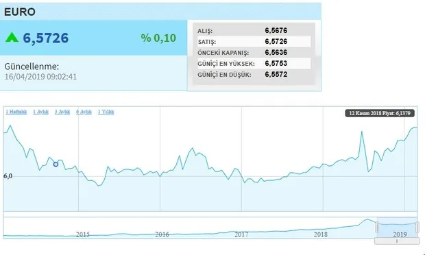
Task: Click the 2017 label in the navigator
Action: pyautogui.click(x=241, y=234)
